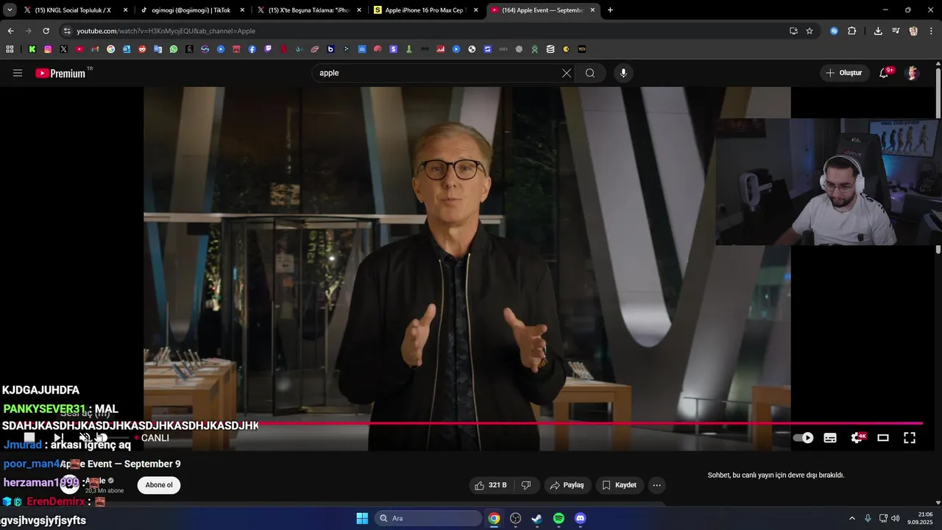Open the WhatsApp bookmark
Image resolution: width=942 pixels, height=530 pixels.
click(174, 49)
